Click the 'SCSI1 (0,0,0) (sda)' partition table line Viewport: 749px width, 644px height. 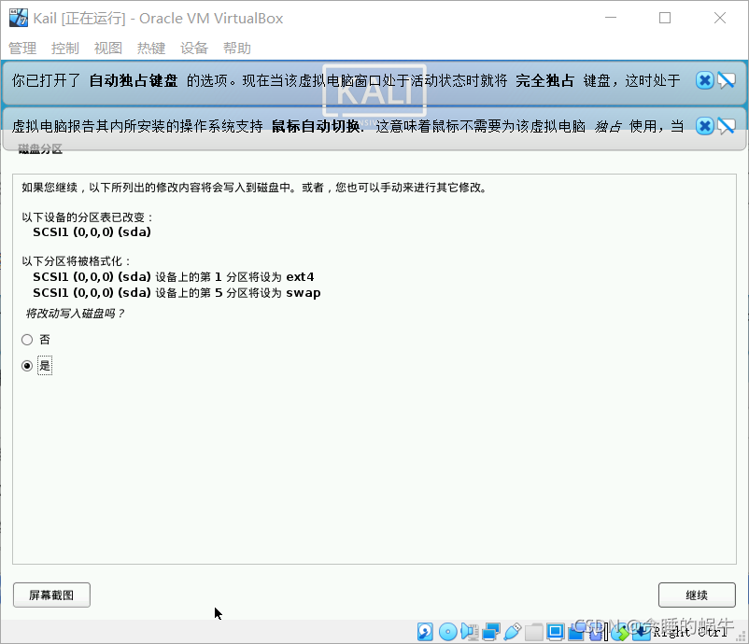point(92,232)
